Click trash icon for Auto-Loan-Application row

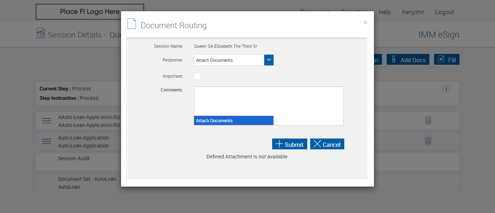(428, 141)
